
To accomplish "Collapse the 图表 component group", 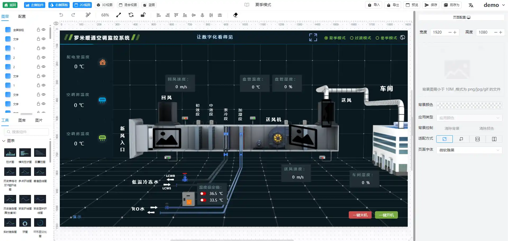I will click(4, 141).
